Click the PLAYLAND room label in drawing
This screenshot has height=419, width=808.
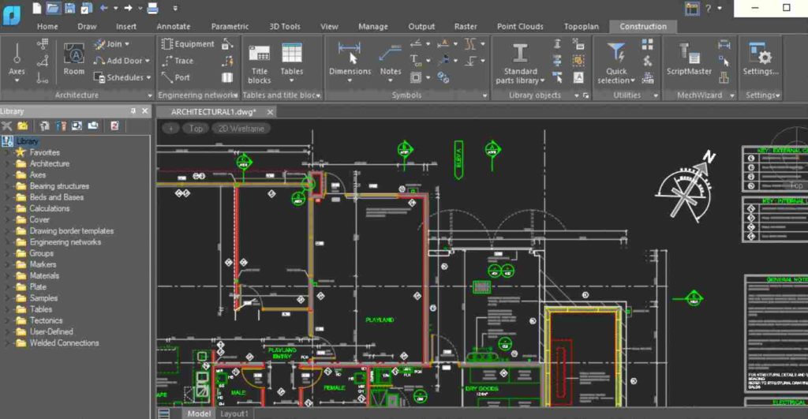click(380, 320)
